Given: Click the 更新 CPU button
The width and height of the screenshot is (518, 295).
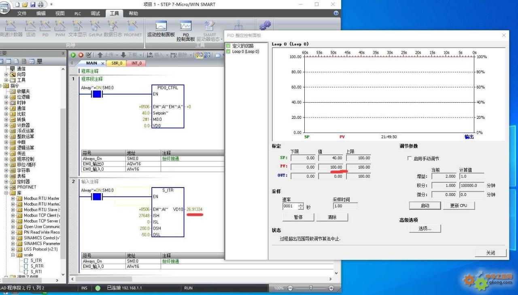Looking at the screenshot, I should (x=459, y=206).
